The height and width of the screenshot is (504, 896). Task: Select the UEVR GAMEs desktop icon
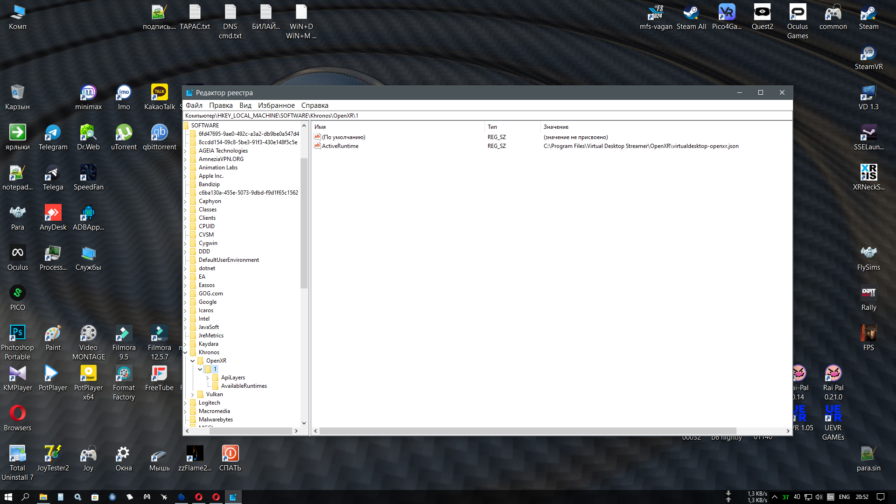click(x=833, y=423)
